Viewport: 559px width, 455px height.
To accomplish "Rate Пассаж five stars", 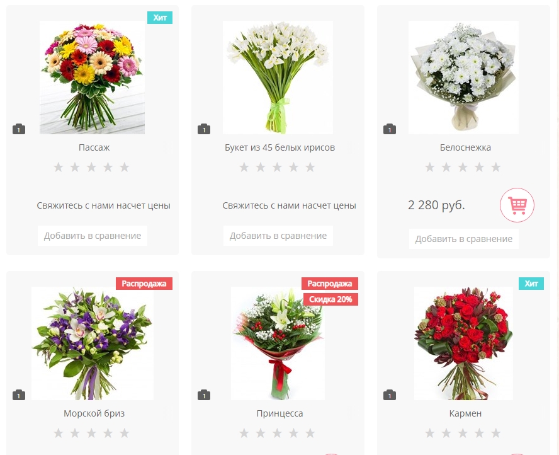I will [125, 167].
